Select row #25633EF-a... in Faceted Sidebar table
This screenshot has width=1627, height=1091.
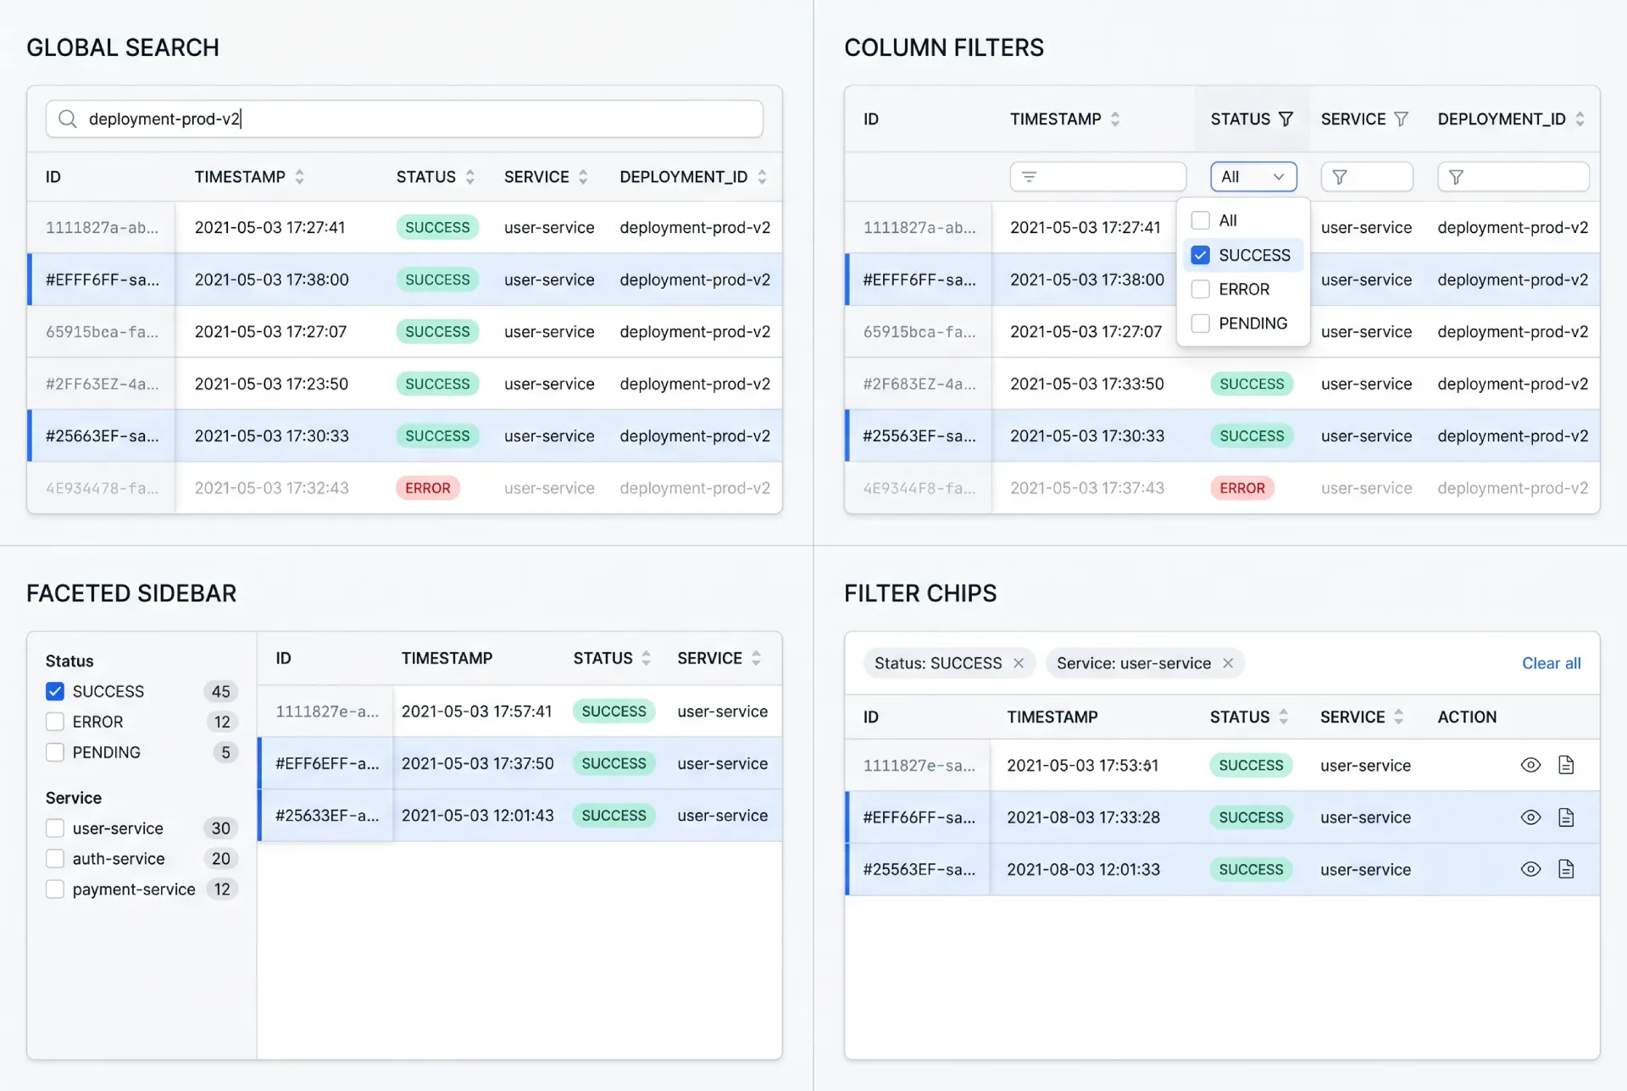tap(519, 816)
